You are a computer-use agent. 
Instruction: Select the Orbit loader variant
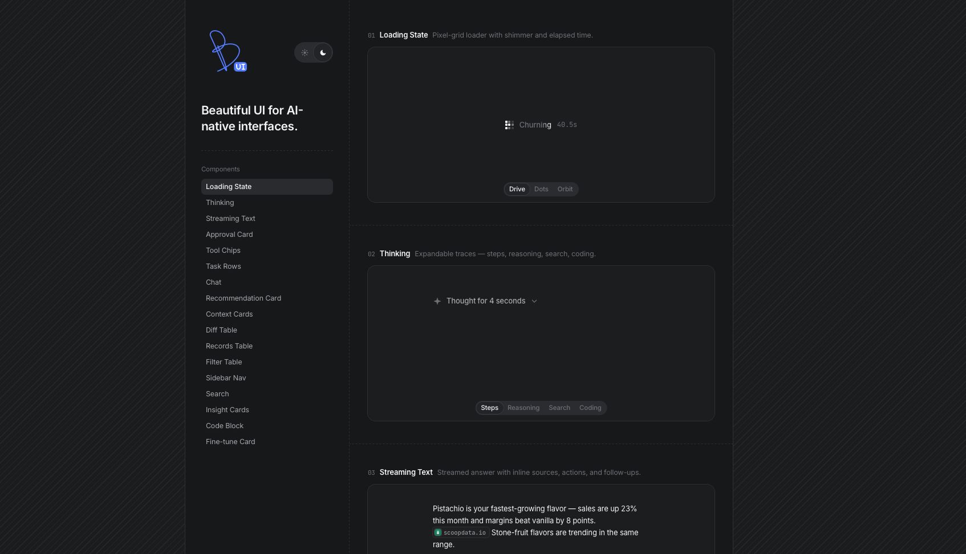tap(565, 189)
